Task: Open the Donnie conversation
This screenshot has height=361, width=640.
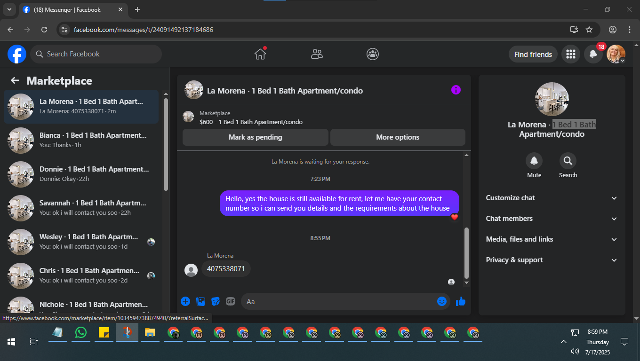Action: point(81,174)
